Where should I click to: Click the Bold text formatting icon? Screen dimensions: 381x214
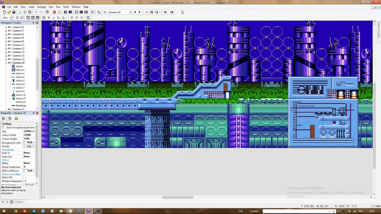[49, 18]
